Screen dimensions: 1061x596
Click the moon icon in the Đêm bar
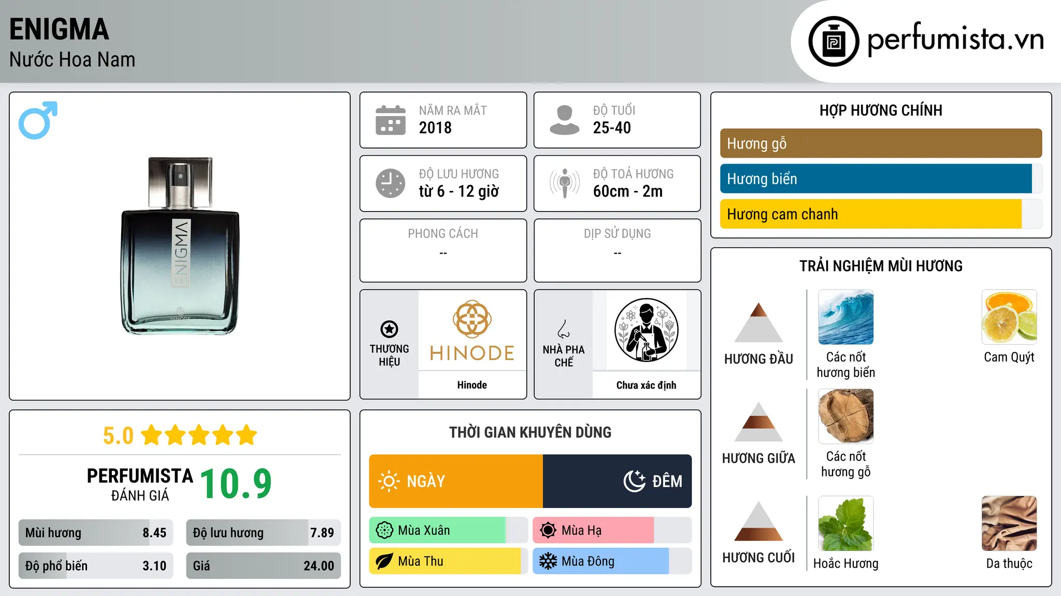coord(635,481)
